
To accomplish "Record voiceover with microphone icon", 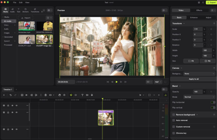I will coord(92,95).
